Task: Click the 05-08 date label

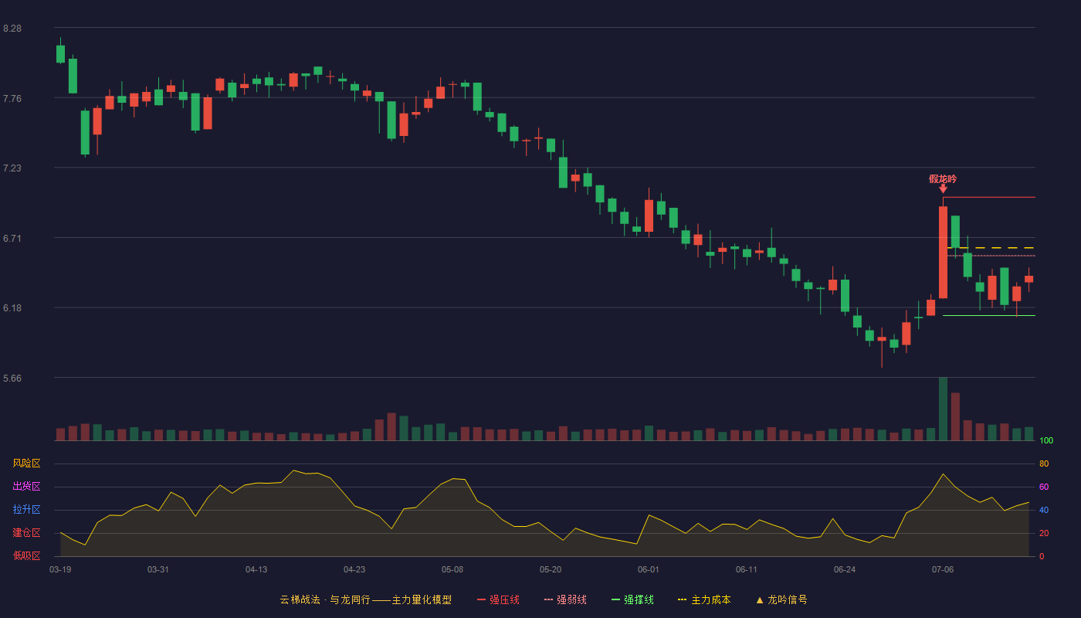Action: [x=452, y=569]
